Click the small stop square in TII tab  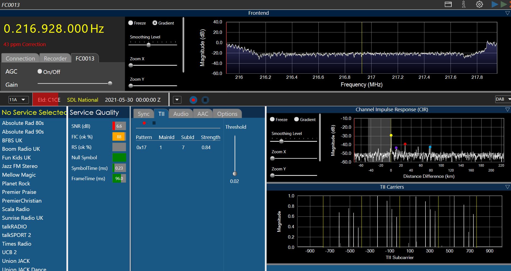point(154,123)
